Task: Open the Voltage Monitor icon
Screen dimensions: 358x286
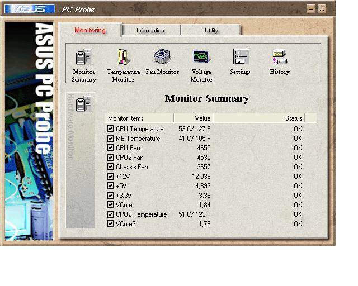Action: (x=201, y=56)
